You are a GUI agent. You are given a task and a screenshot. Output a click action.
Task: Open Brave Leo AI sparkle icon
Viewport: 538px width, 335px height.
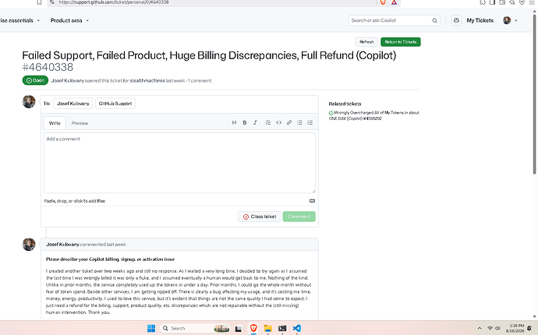(512, 2)
